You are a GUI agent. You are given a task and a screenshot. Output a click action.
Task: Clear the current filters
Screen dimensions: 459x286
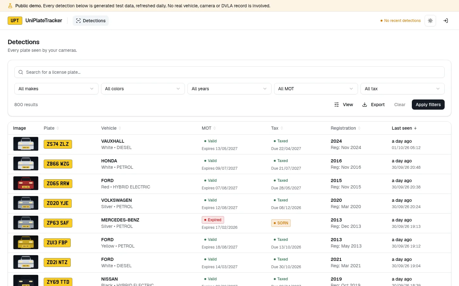tap(400, 105)
